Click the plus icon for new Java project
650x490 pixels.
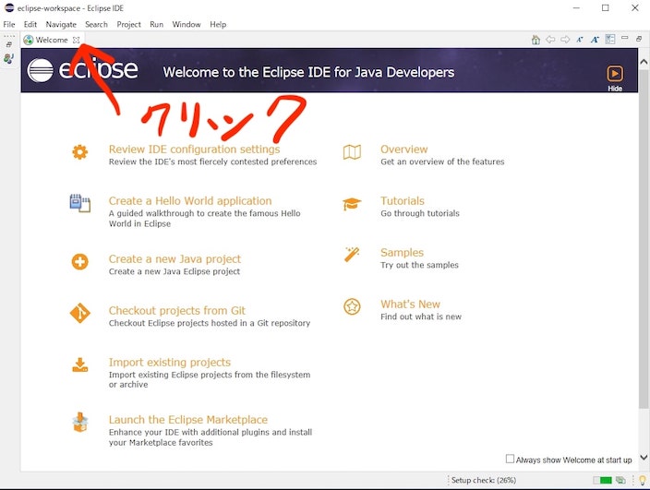[x=79, y=262]
